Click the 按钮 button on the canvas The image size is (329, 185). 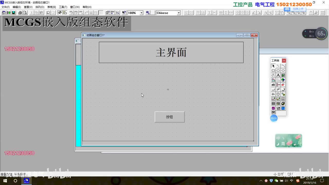coord(170,117)
